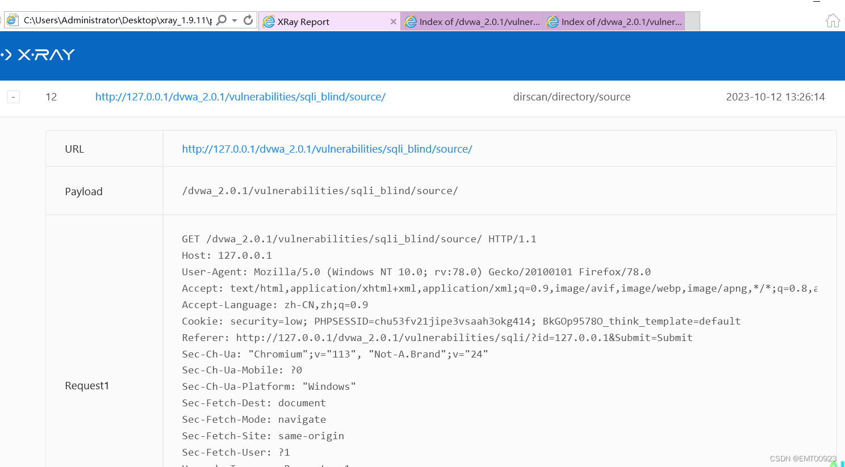Click the Payload label cell
Viewport: 845px width, 467px height.
[x=104, y=191]
